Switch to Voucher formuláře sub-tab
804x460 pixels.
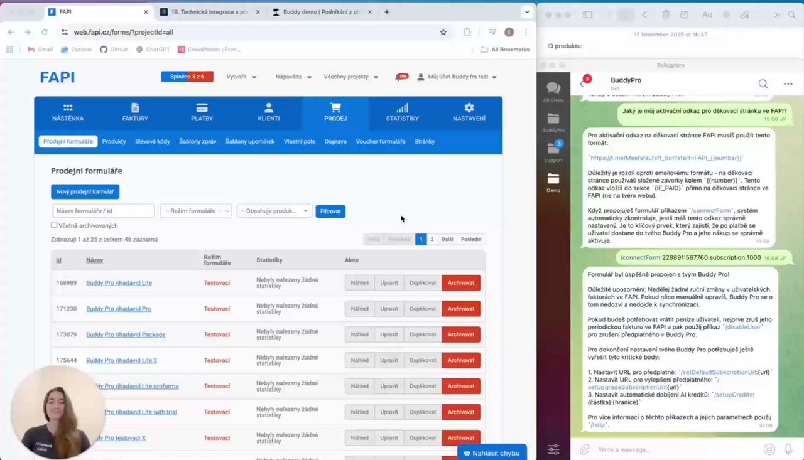coord(381,141)
